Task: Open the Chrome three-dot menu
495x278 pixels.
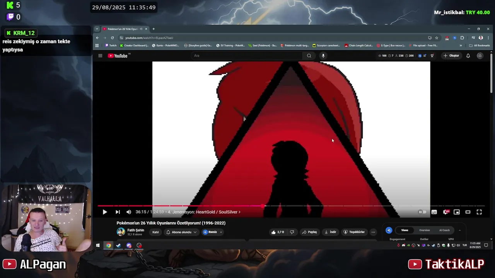Action: pyautogui.click(x=488, y=38)
